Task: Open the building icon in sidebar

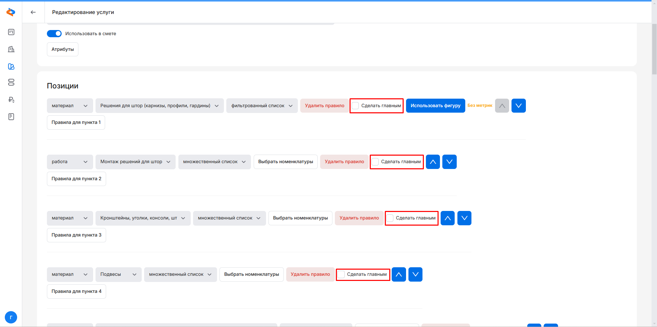Action: (x=11, y=49)
